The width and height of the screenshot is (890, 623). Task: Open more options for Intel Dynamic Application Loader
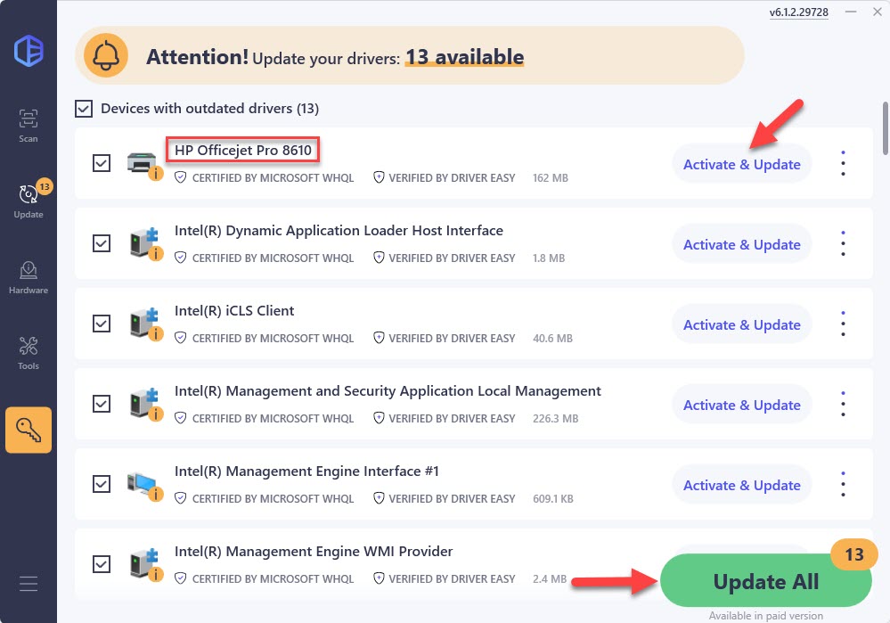pyautogui.click(x=843, y=243)
